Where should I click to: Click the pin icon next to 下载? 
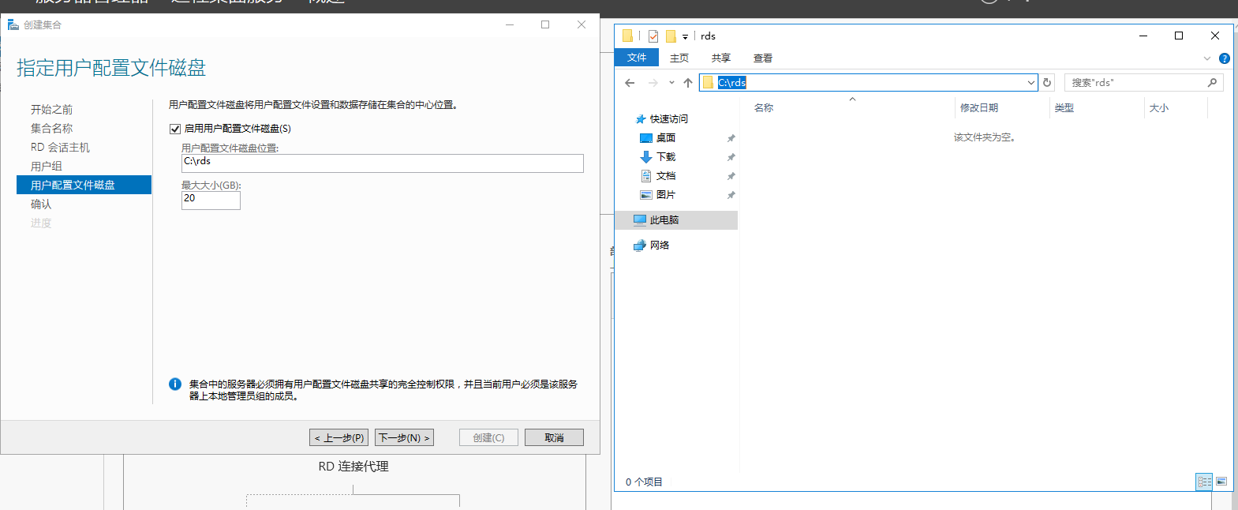coord(731,157)
